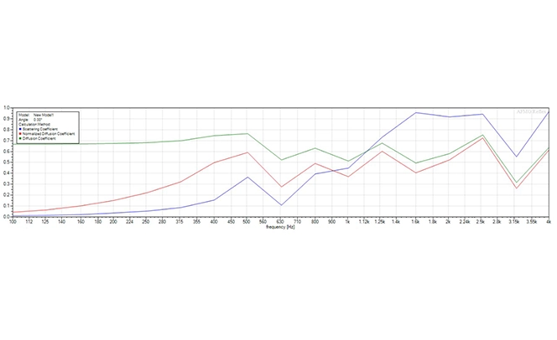Viewport: 557px width, 340px height.
Task: Click the blue curve peak at 1.6k
Action: pyautogui.click(x=415, y=112)
